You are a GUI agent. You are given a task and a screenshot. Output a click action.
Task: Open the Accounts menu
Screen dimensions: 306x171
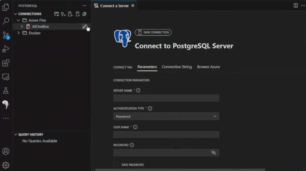(6, 151)
